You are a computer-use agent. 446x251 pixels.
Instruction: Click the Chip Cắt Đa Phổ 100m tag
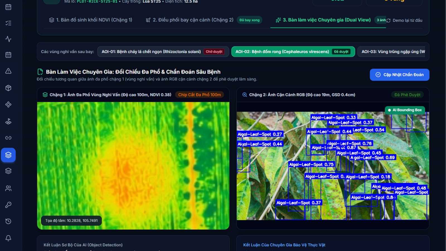click(x=200, y=95)
